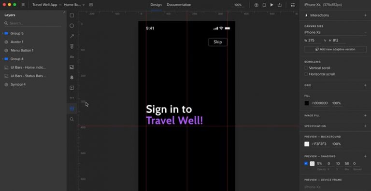
Task: Open the Preview Background color swatch
Action: [x=307, y=144]
